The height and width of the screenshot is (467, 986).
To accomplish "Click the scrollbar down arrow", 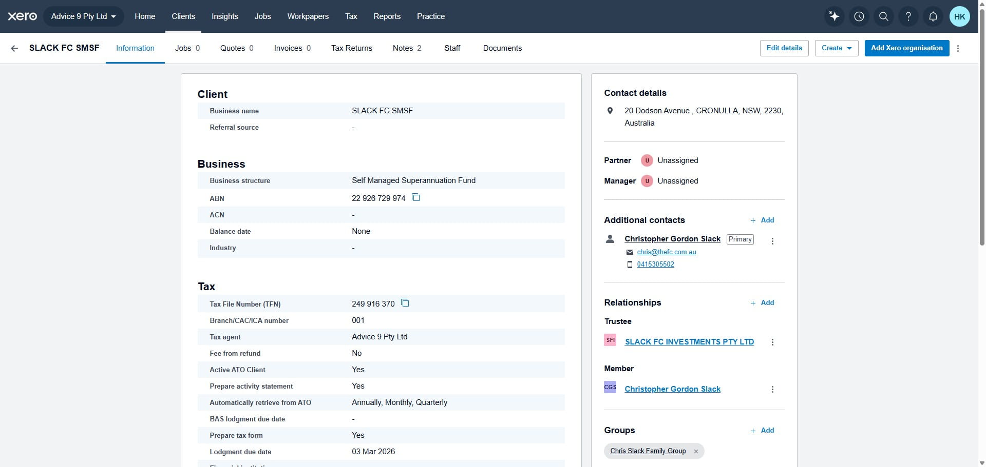I will (x=982, y=463).
